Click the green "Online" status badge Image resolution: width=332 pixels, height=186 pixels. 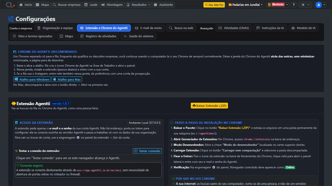290,167
